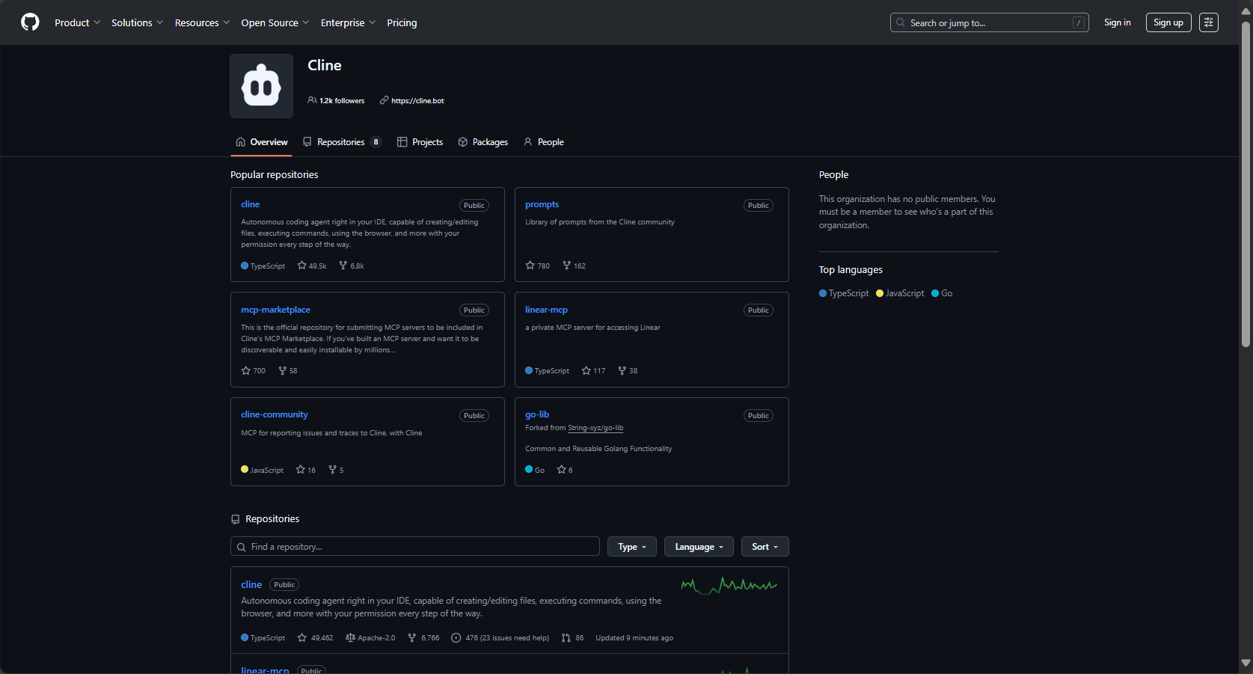The width and height of the screenshot is (1253, 674).
Task: Click the 49,462 stargazers in repository list
Action: [x=315, y=638]
